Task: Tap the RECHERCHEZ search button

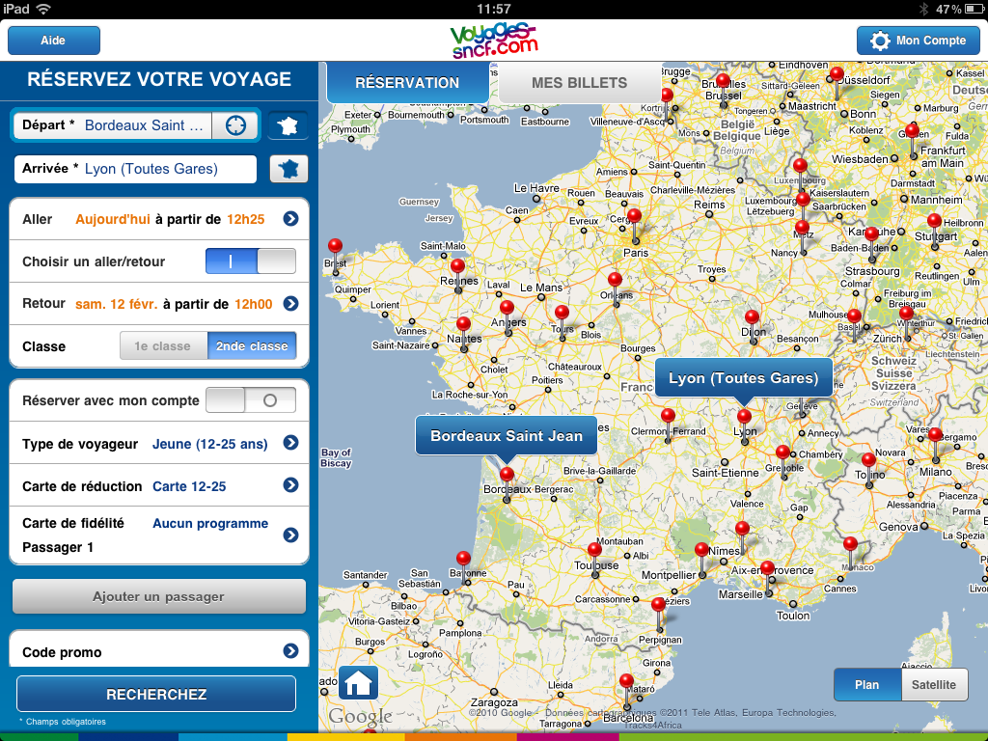Action: 156,694
